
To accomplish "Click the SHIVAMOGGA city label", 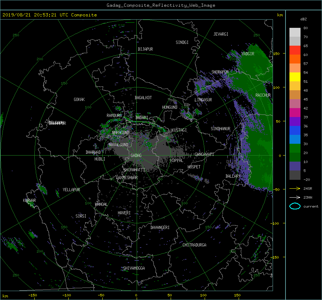I will (x=134, y=268).
